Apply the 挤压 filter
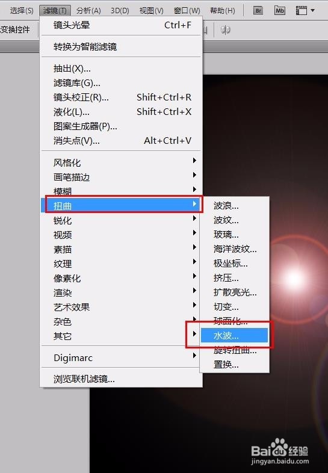This screenshot has width=328, height=473. point(235,278)
